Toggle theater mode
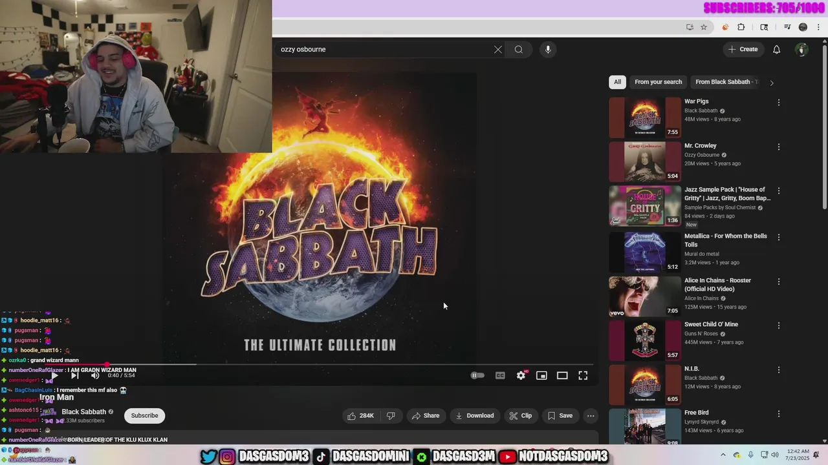Screen dimensions: 828x465 562,375
